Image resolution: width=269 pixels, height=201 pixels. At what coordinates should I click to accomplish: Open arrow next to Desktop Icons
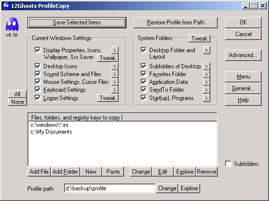(x=115, y=66)
